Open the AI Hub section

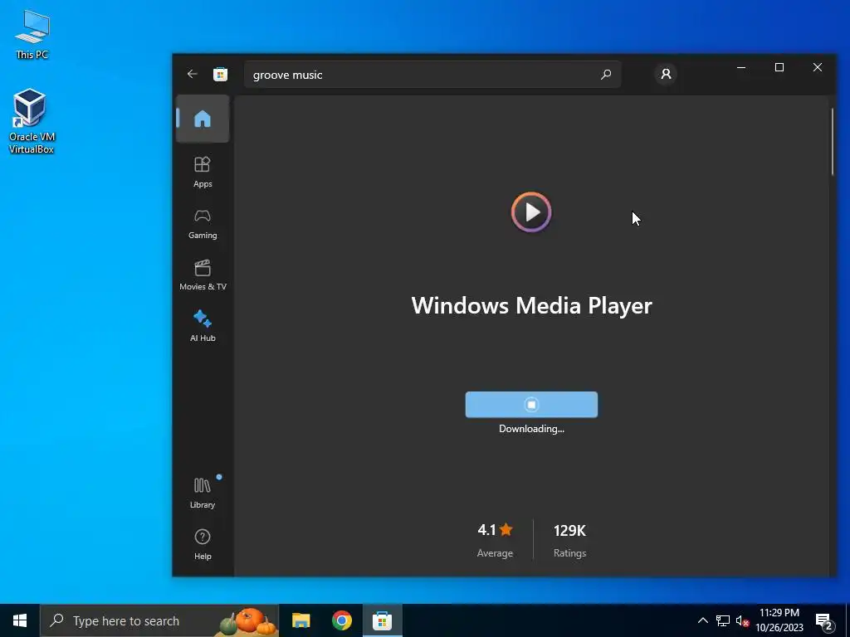pos(203,326)
